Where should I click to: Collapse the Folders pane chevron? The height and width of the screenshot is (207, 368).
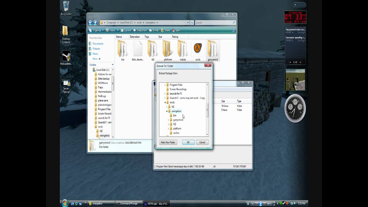[x=113, y=65]
